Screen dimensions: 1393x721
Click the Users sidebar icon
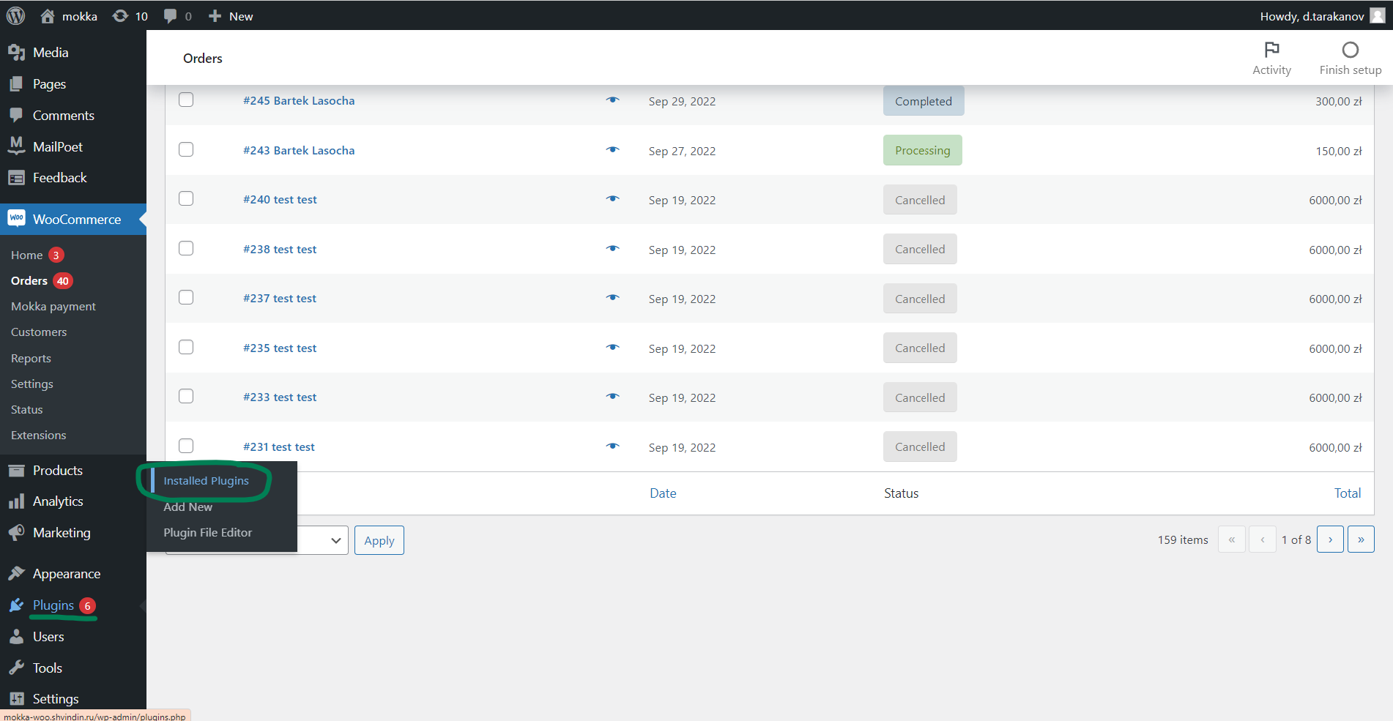(x=16, y=637)
